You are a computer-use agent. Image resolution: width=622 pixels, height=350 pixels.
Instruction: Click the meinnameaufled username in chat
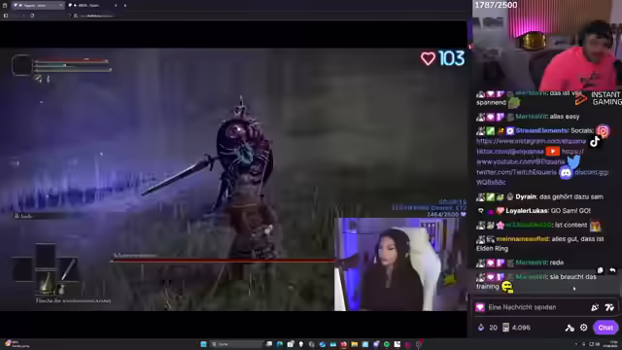pyautogui.click(x=523, y=239)
